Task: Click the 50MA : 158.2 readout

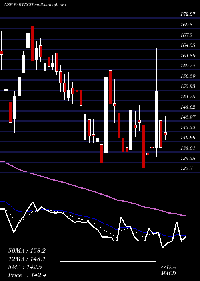Action: point(27,251)
